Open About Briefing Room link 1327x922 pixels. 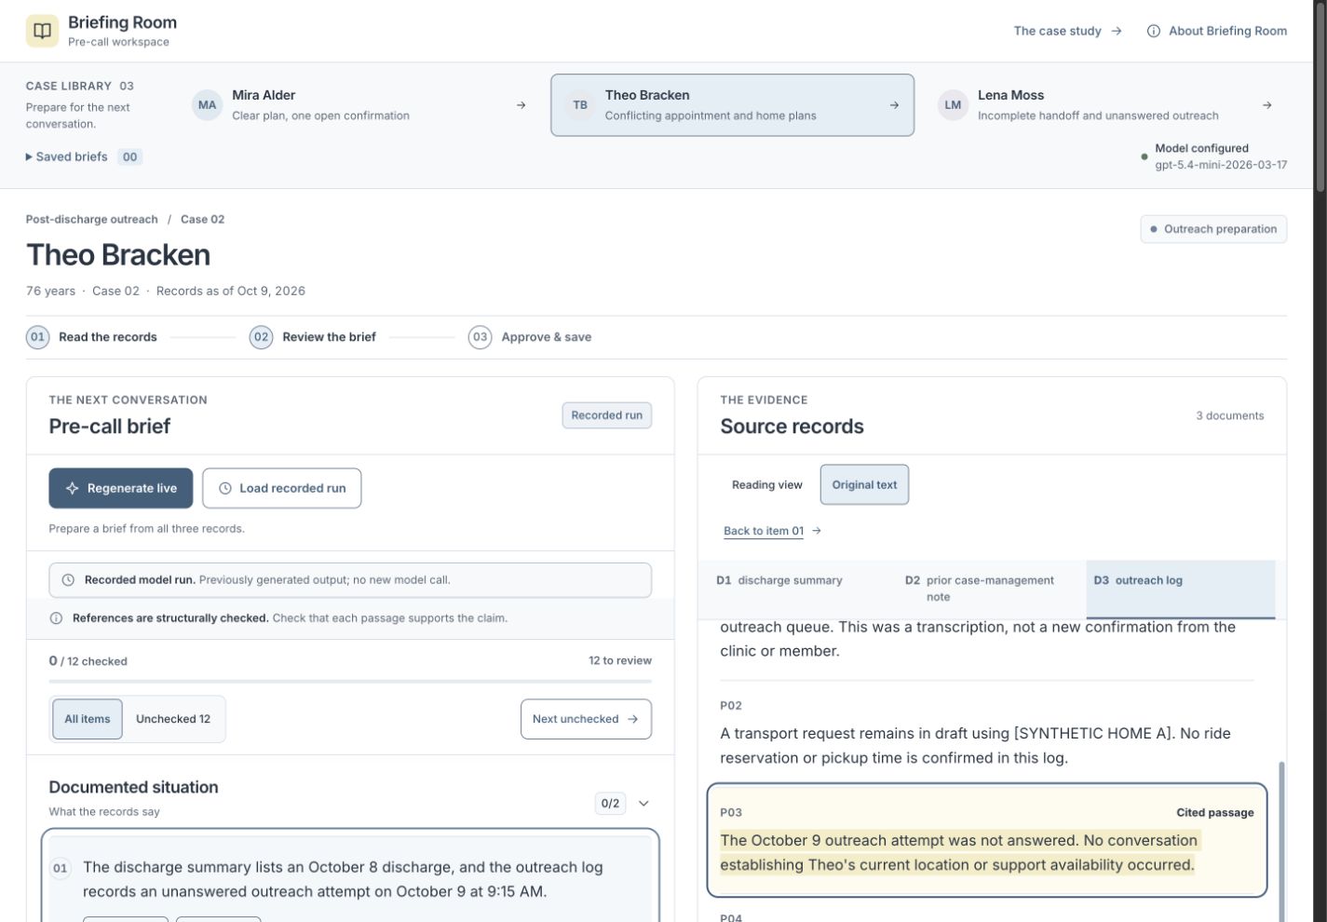pyautogui.click(x=1217, y=31)
